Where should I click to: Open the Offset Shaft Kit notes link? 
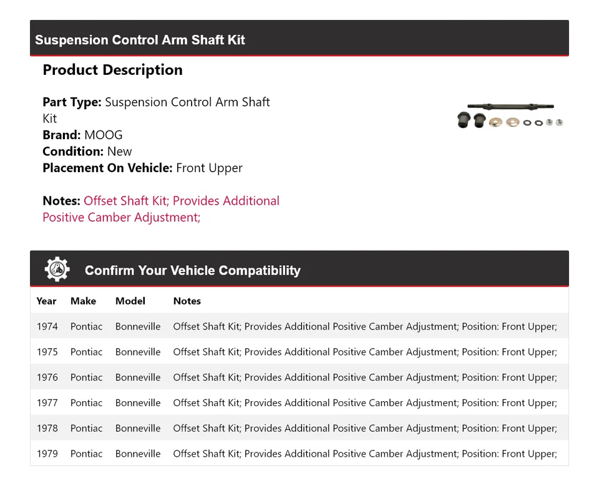pos(181,200)
